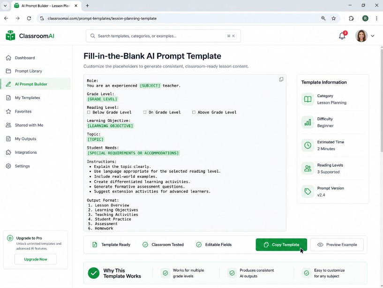Open the browser zoom magnifier icon

click(x=323, y=18)
